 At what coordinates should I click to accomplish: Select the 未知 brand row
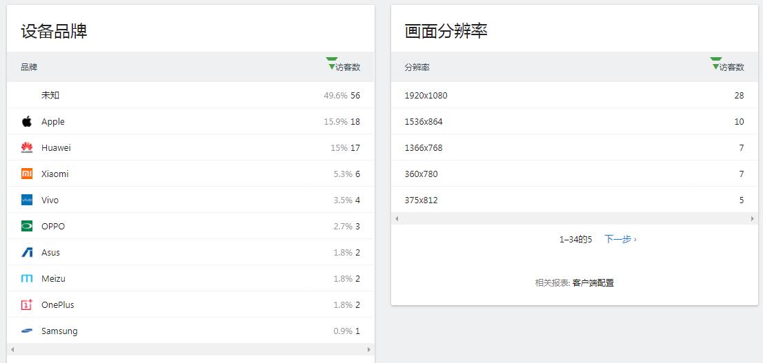coord(190,95)
